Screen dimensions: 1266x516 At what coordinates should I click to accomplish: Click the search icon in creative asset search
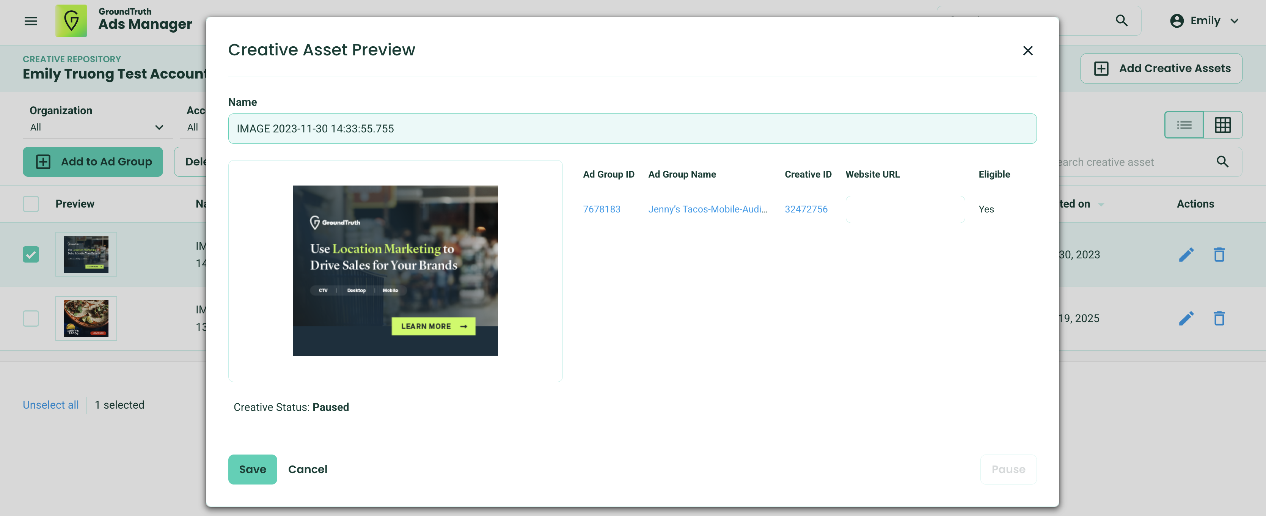point(1223,162)
